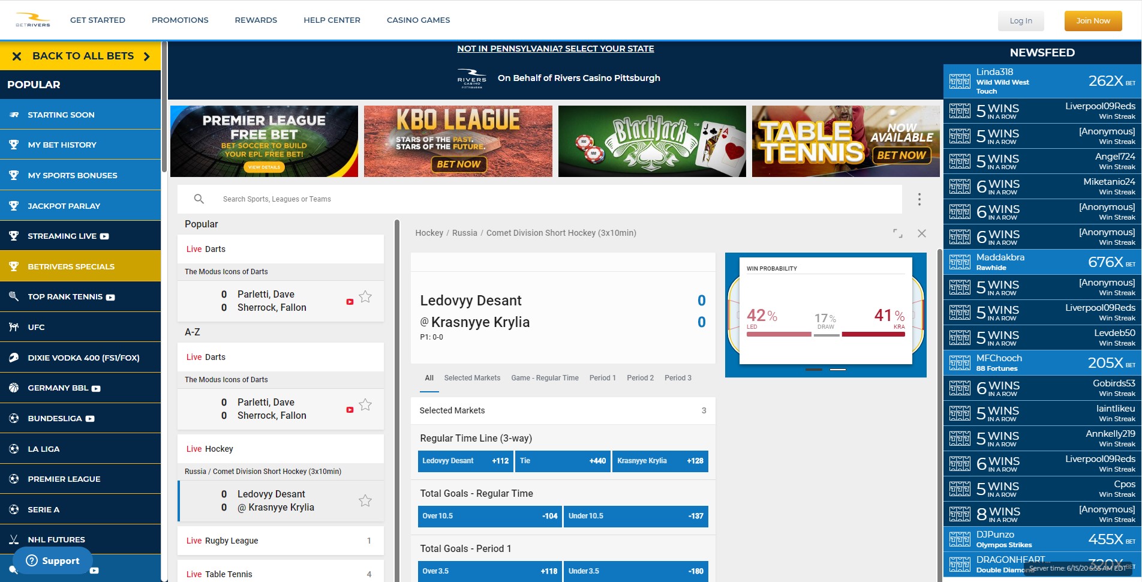Click Not in Pennsylvania select state link
This screenshot has height=582, width=1142.
click(x=555, y=49)
